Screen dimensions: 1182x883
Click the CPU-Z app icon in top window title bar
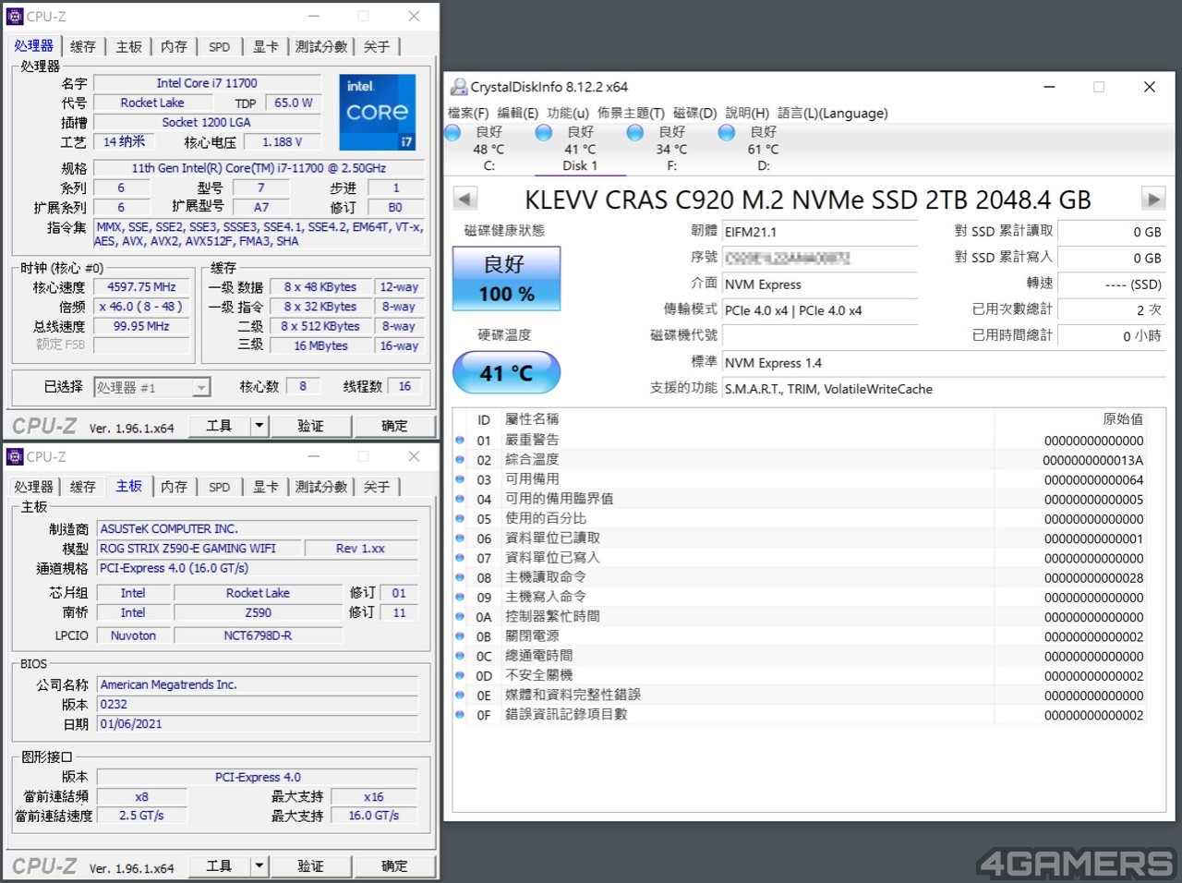15,16
